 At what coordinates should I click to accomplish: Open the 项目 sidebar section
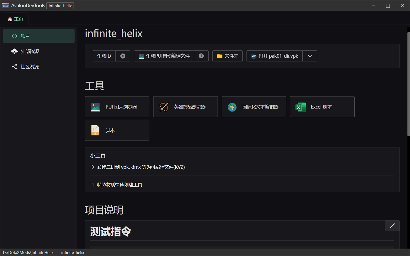tap(39, 36)
